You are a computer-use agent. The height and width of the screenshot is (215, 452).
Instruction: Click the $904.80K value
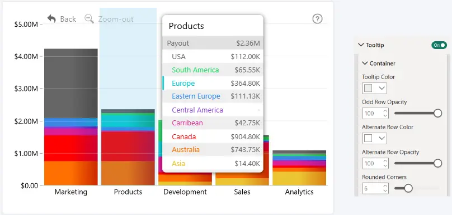coord(246,136)
